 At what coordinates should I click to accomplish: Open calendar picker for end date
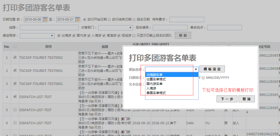click(x=77, y=20)
